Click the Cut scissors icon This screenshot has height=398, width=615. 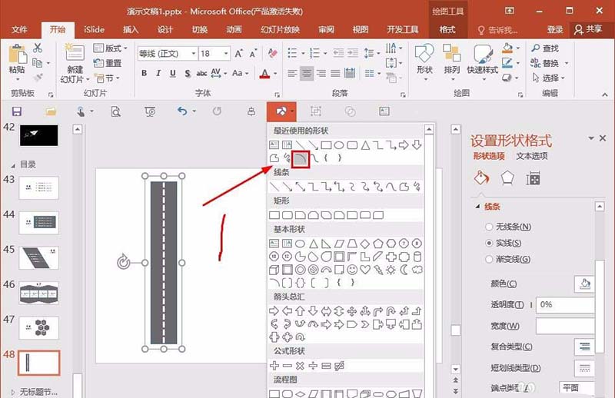click(38, 48)
